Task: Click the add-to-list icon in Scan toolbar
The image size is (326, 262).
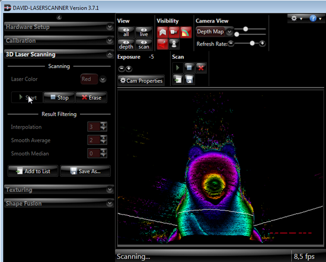Action: pyautogui.click(x=178, y=79)
